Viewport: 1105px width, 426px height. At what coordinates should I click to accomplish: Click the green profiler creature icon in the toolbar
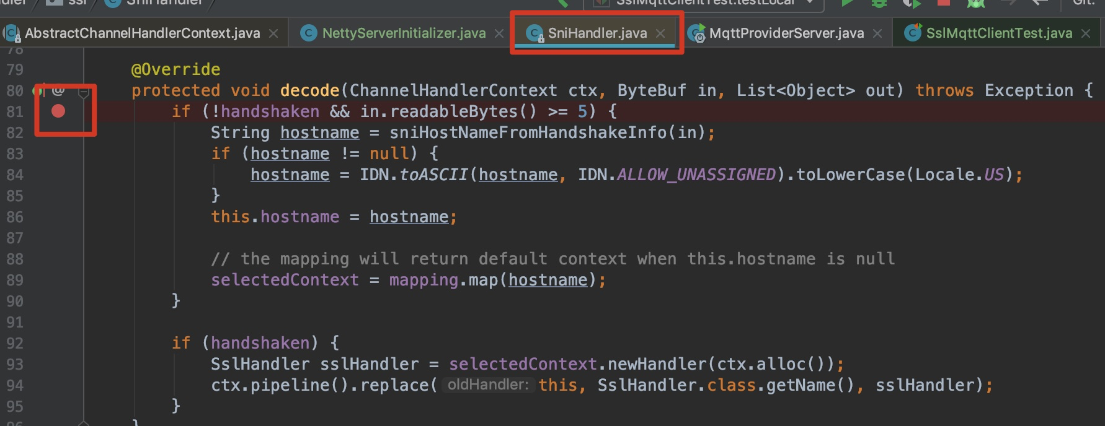[975, 4]
